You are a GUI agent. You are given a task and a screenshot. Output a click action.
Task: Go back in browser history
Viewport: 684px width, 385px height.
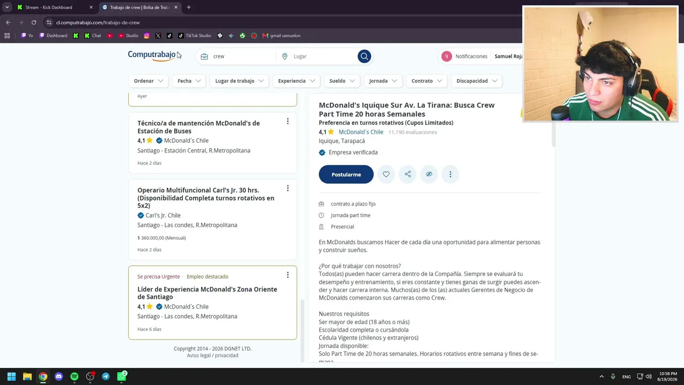click(8, 22)
